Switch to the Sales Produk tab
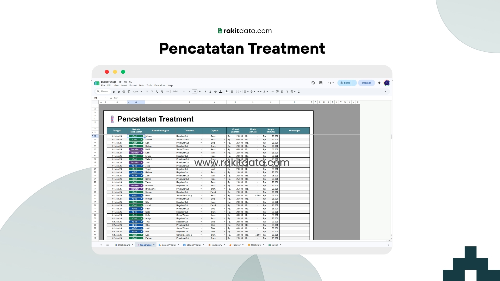 (x=169, y=245)
